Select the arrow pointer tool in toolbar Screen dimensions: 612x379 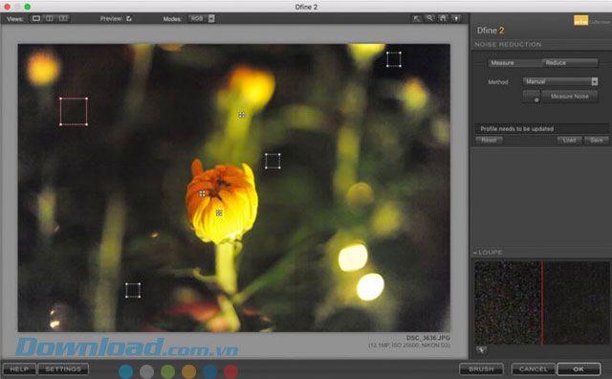tap(417, 18)
